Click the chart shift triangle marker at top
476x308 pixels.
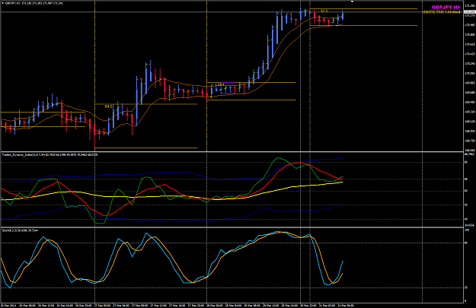point(352,2)
